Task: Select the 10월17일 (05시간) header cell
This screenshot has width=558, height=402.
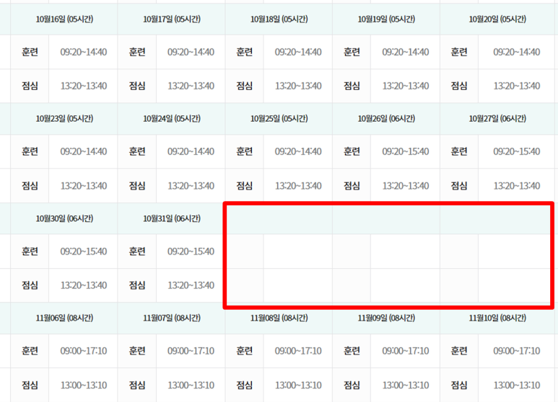Action: point(172,19)
